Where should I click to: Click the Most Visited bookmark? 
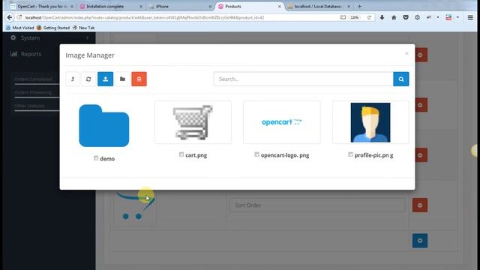(x=20, y=28)
